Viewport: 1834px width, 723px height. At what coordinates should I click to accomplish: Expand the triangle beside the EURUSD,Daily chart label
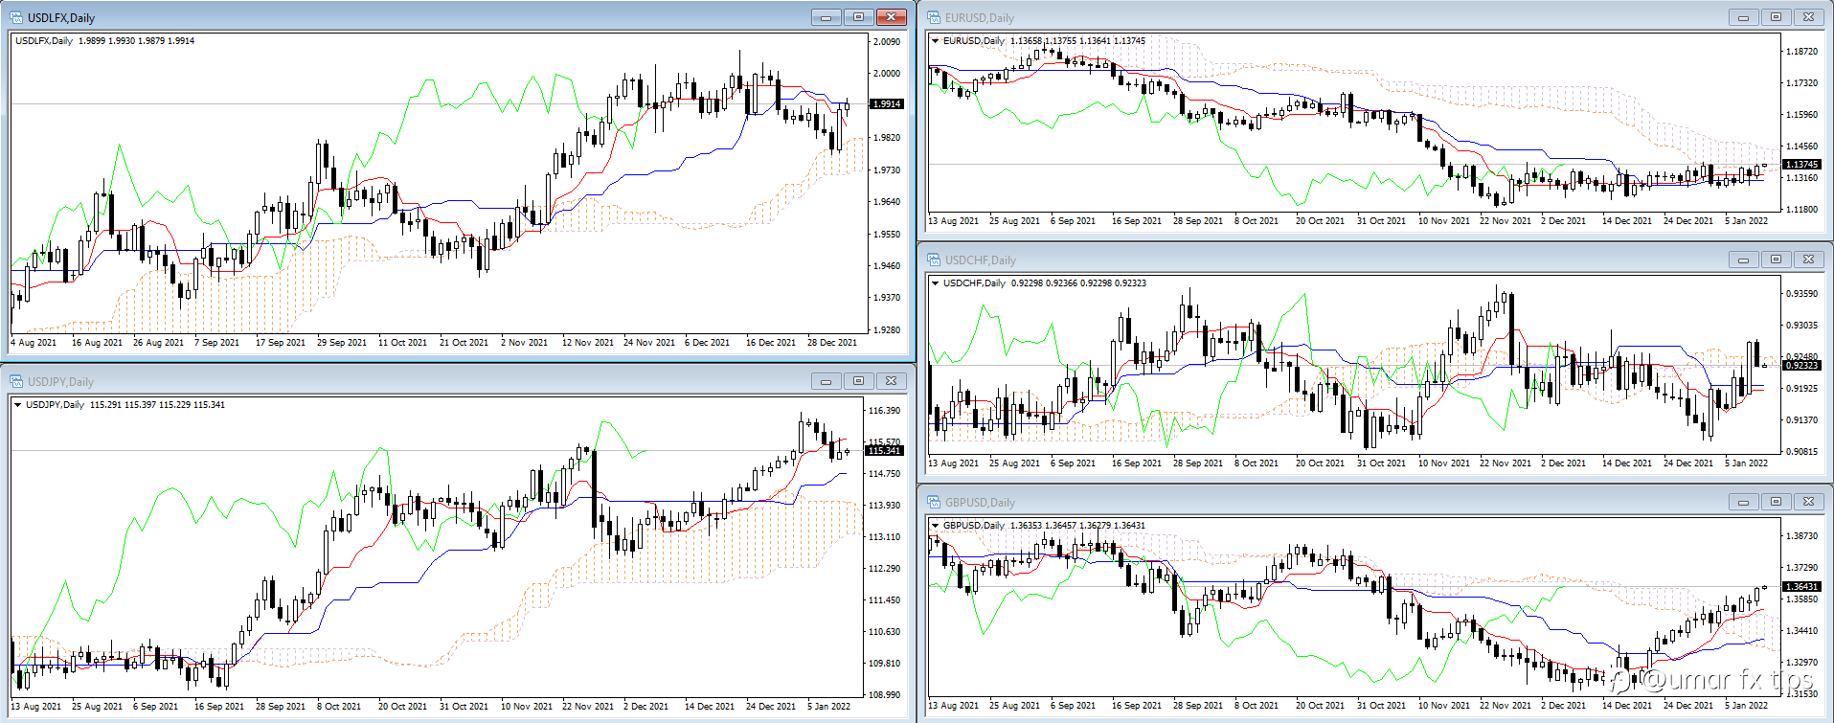(x=936, y=41)
